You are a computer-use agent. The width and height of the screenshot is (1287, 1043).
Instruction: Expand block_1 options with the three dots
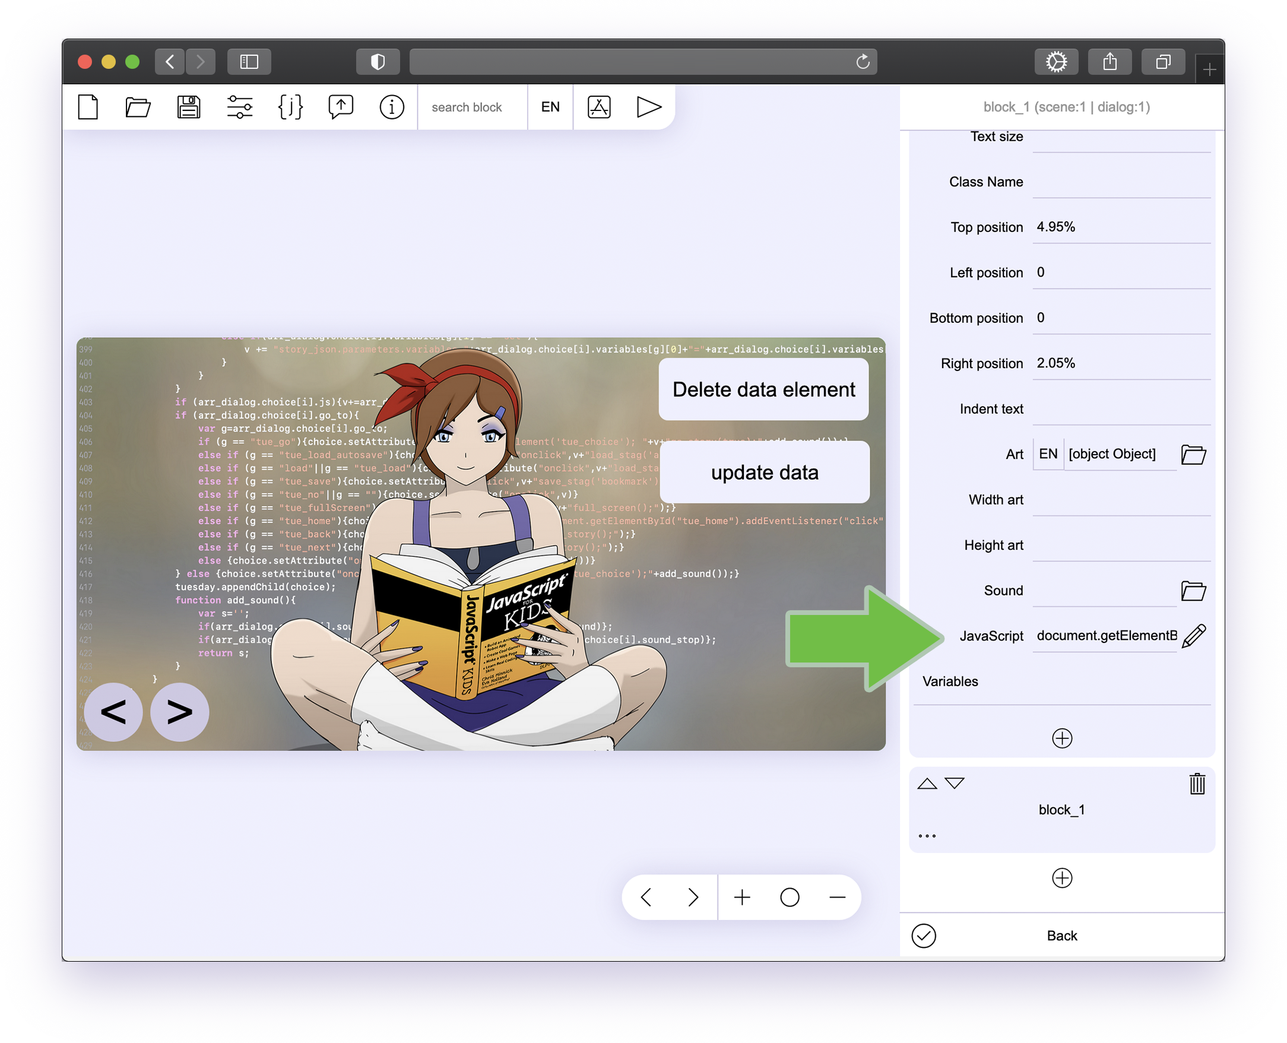(x=927, y=836)
